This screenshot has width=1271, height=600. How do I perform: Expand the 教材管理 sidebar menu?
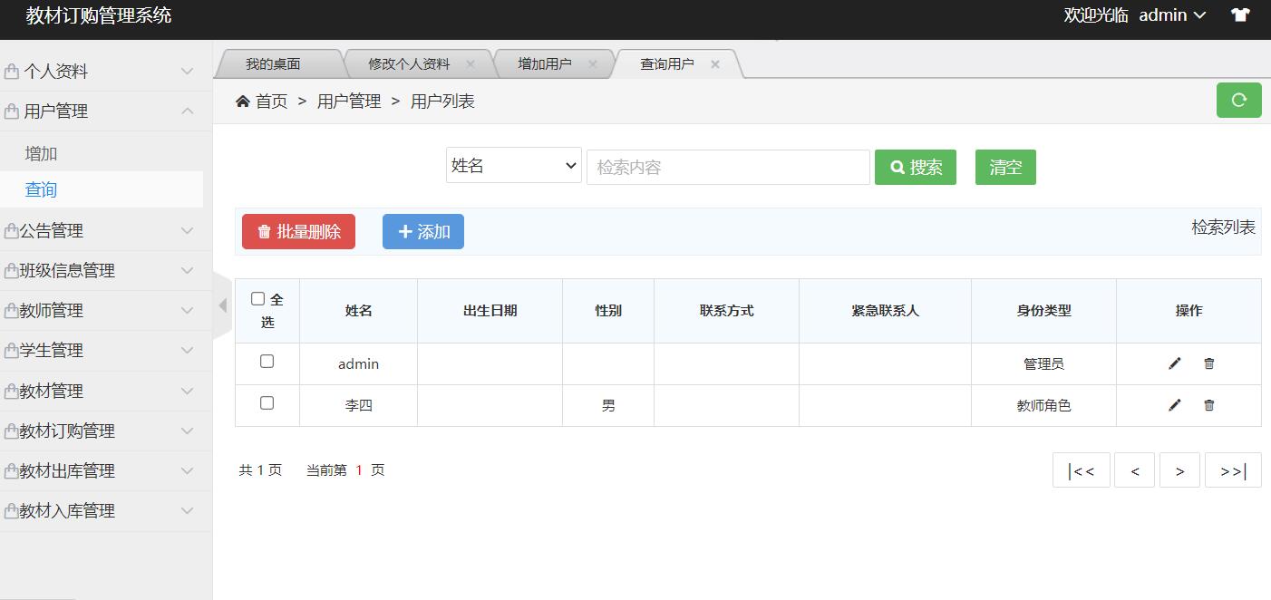pyautogui.click(x=100, y=391)
